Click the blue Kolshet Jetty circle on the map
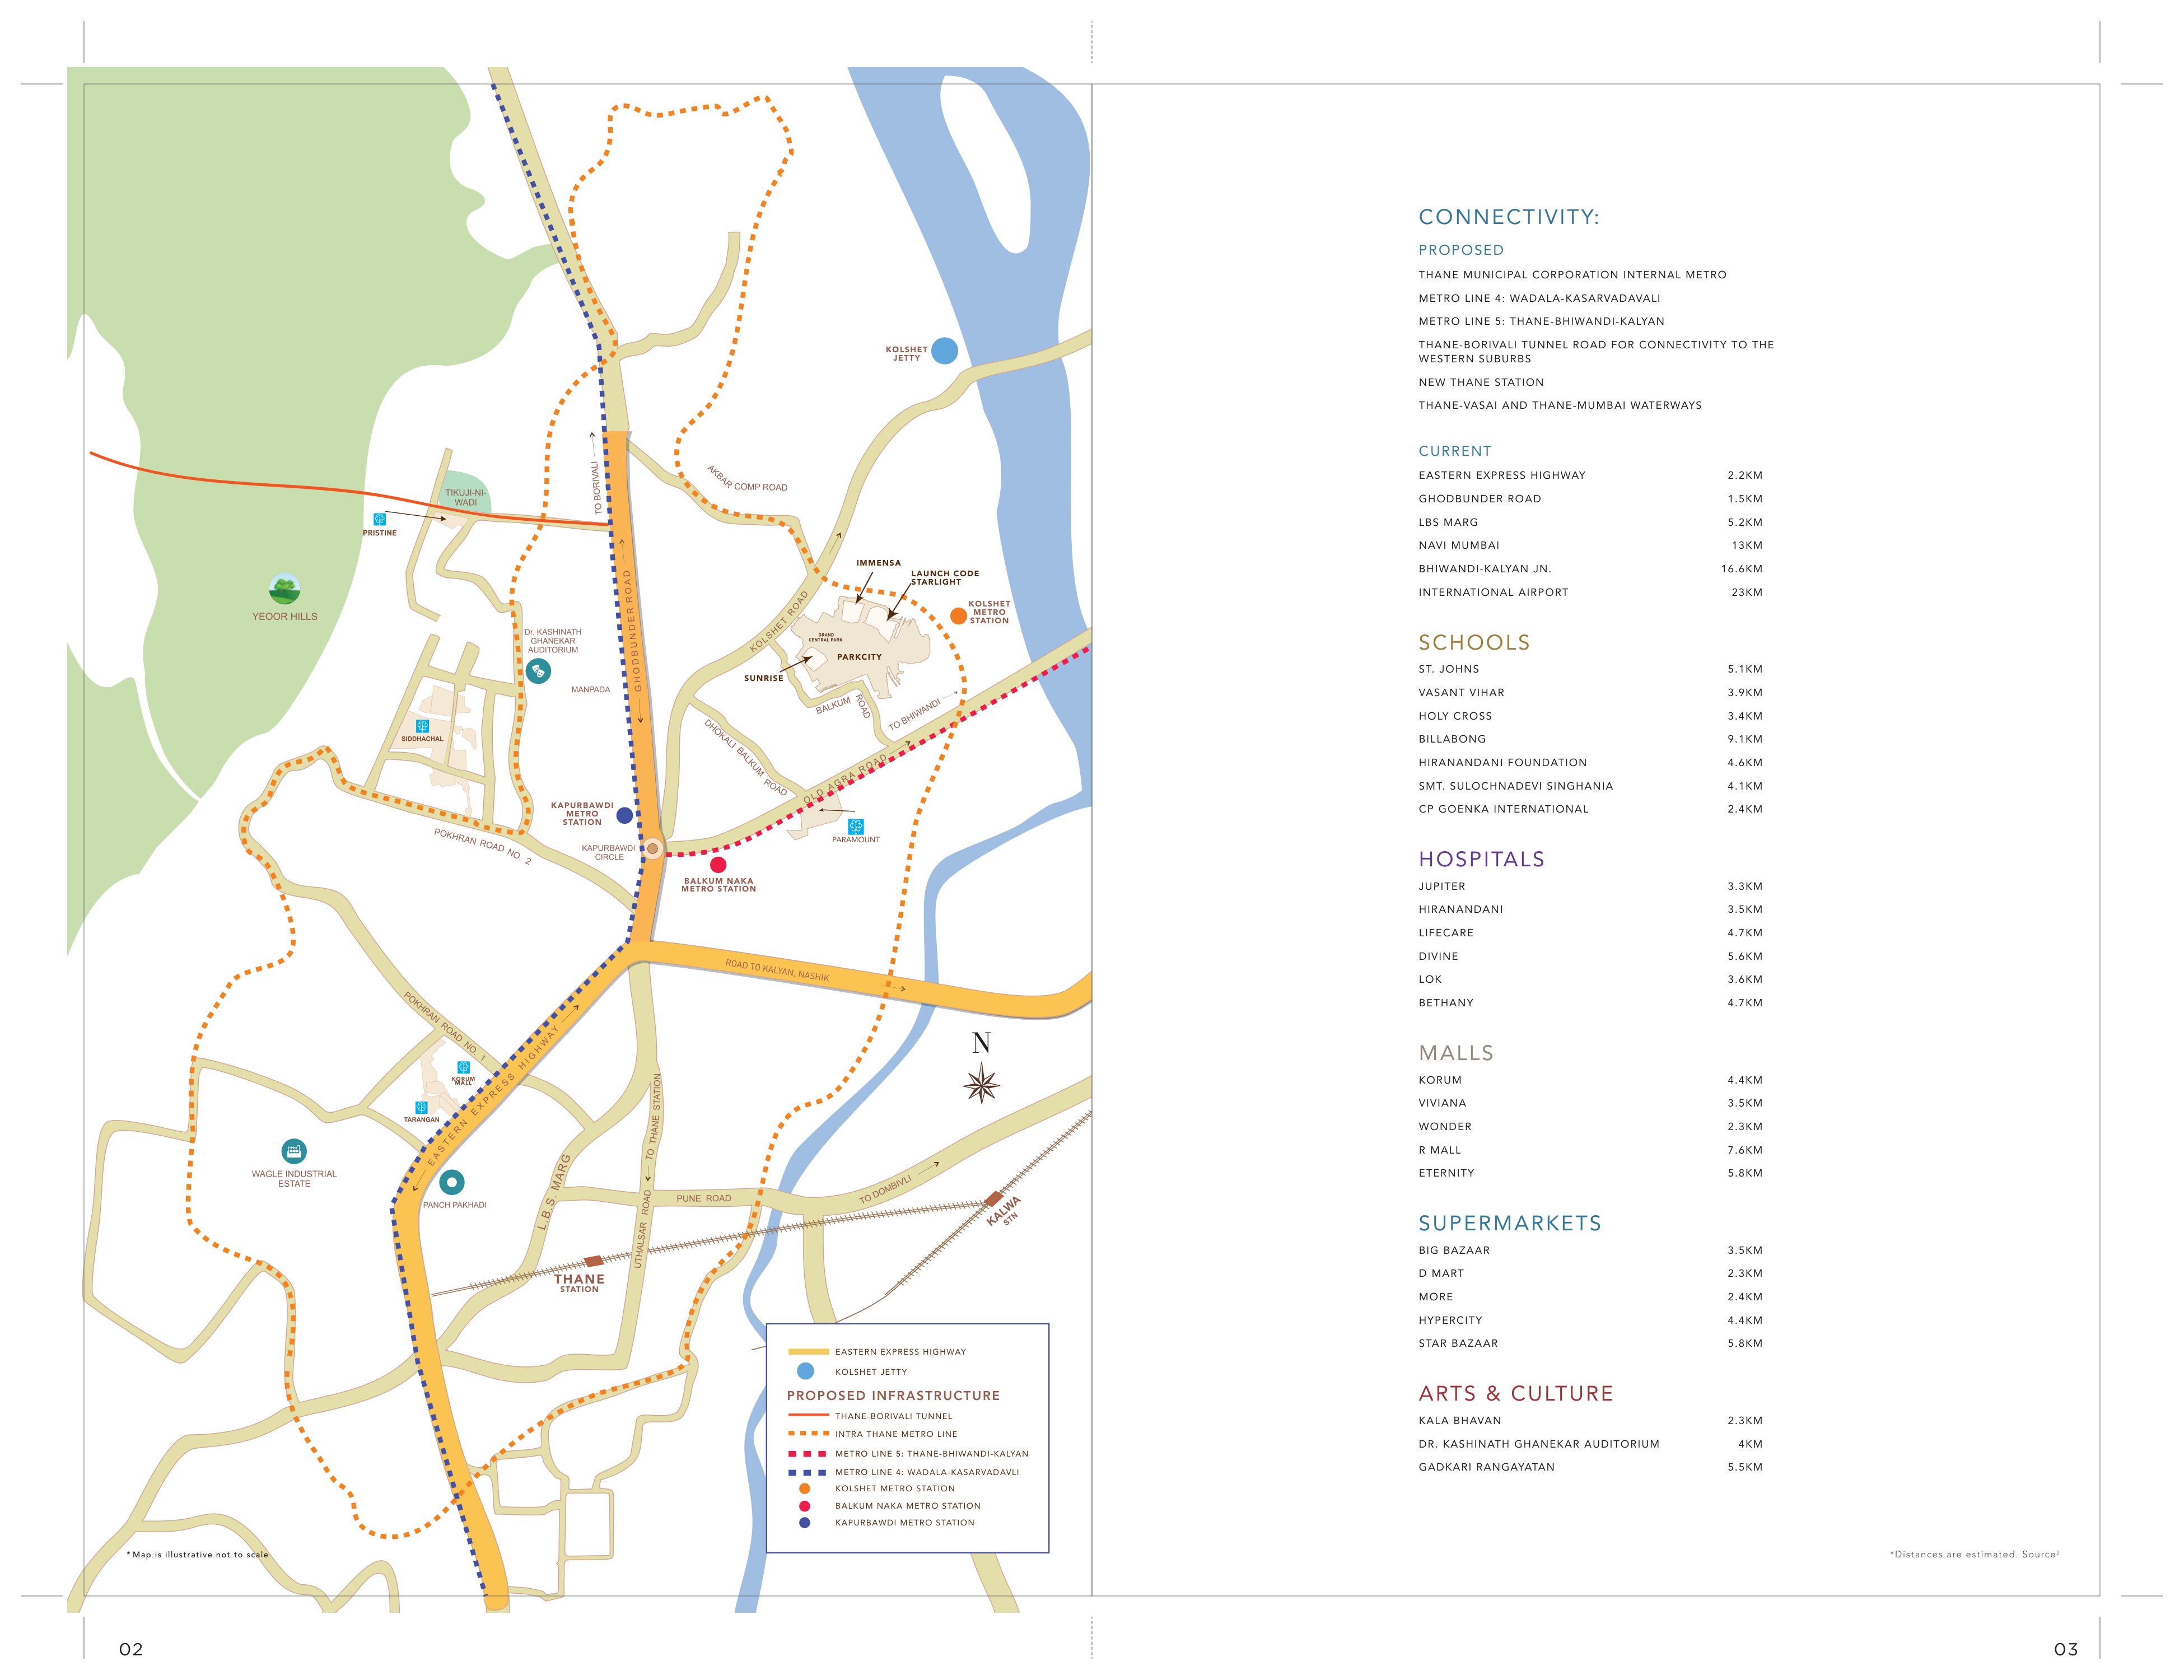This screenshot has width=2184, height=1680. (944, 350)
